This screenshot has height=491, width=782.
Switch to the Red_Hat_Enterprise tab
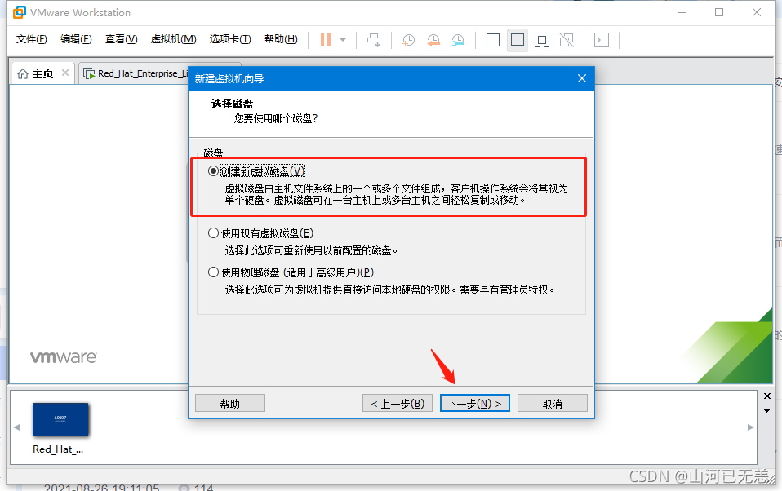135,73
